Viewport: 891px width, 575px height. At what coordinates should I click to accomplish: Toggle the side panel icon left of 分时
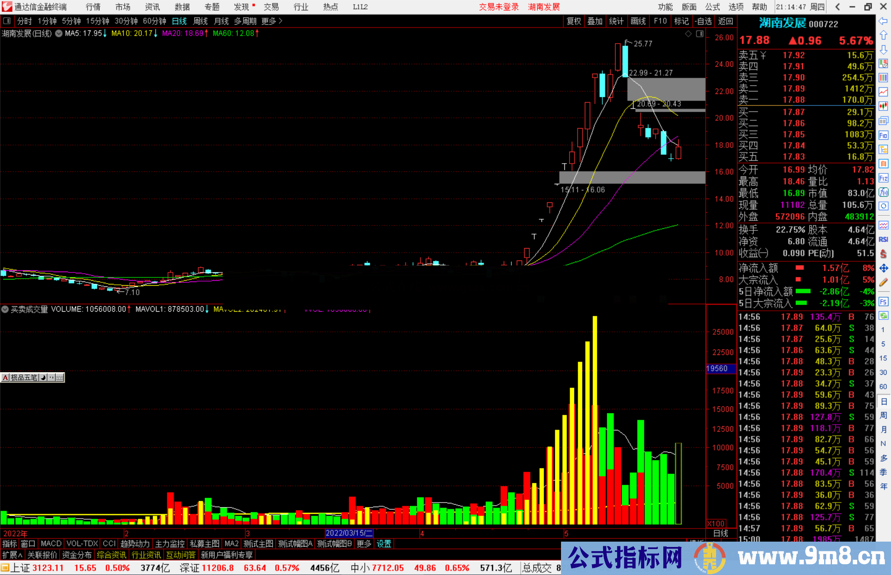(7, 21)
